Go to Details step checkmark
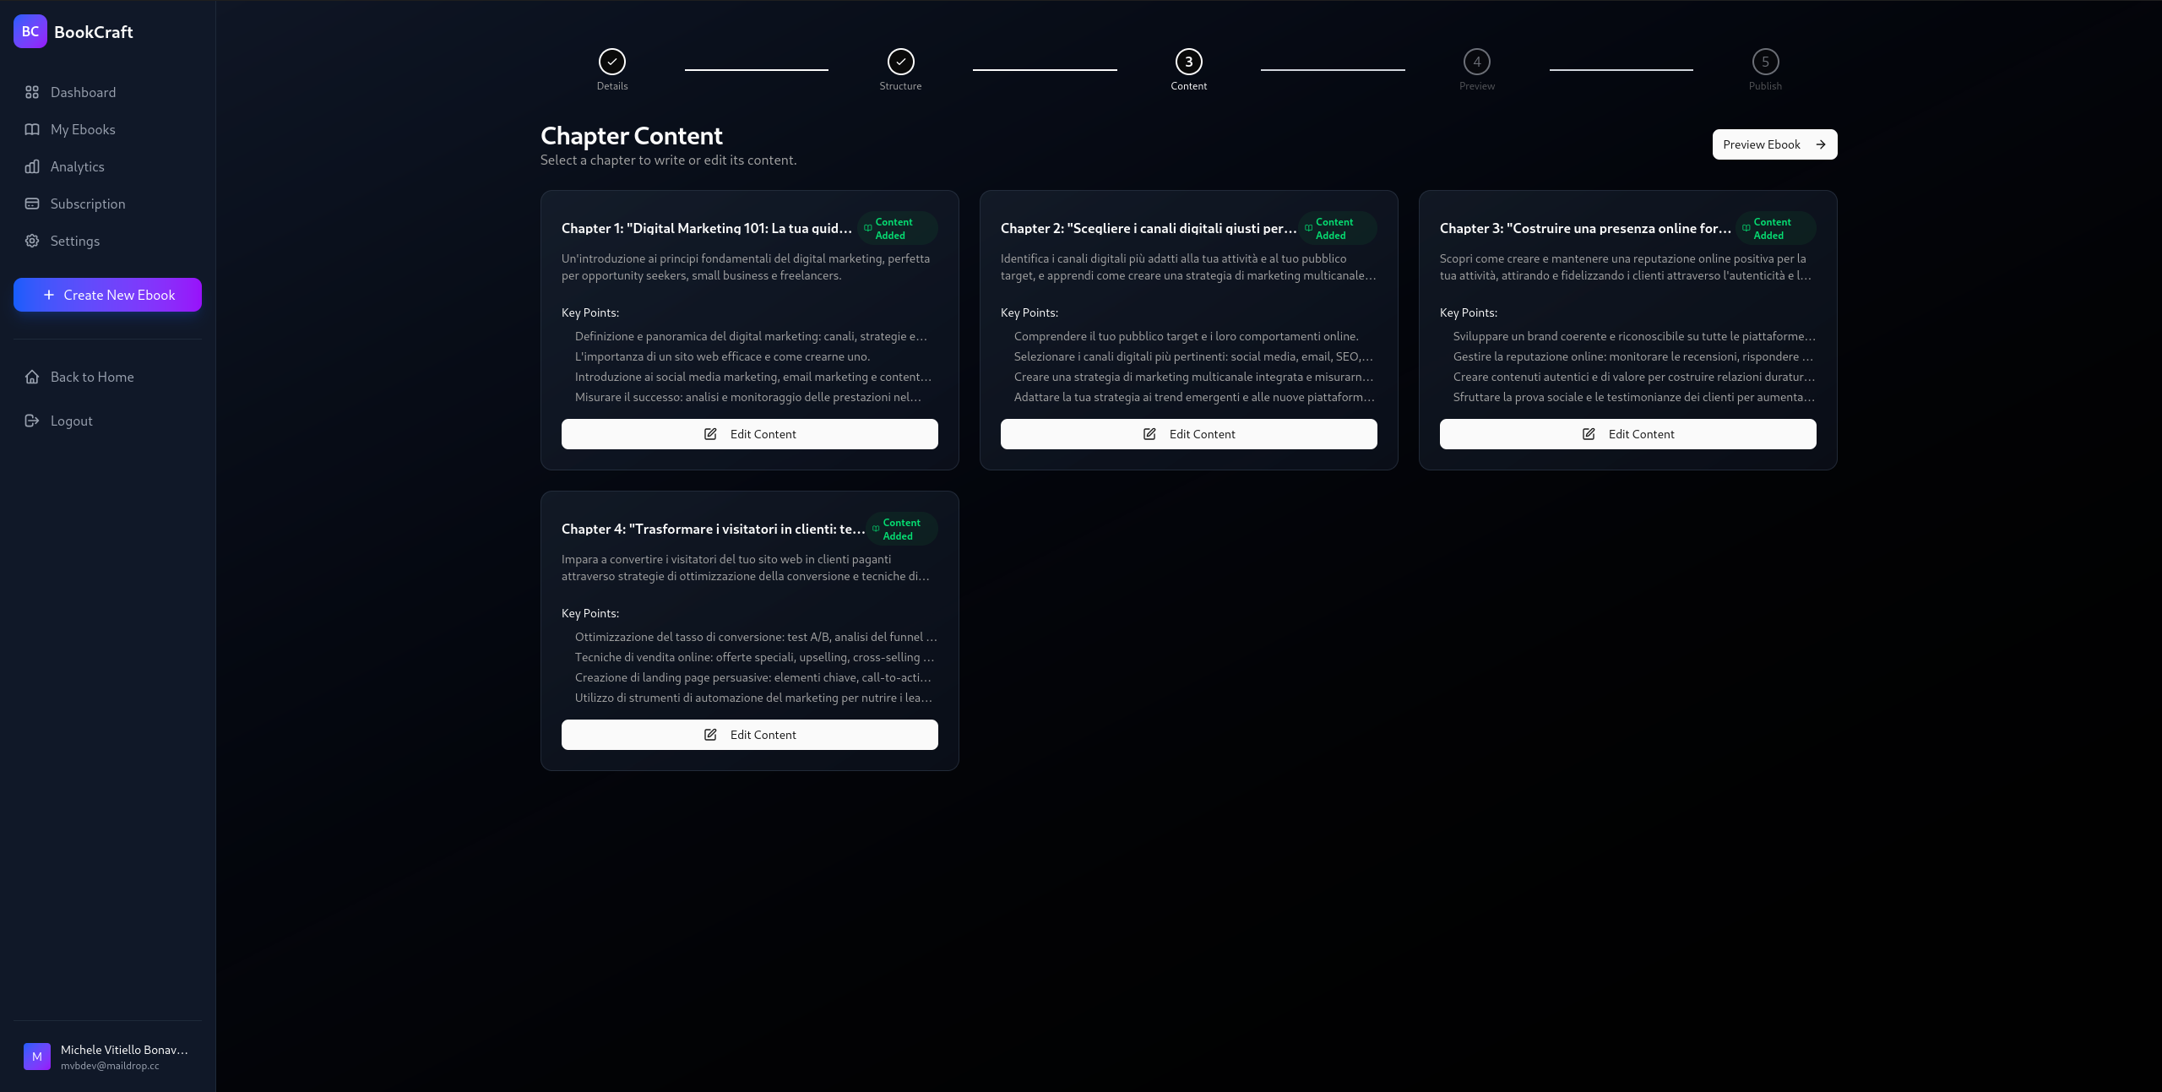The width and height of the screenshot is (2162, 1092). coord(612,62)
